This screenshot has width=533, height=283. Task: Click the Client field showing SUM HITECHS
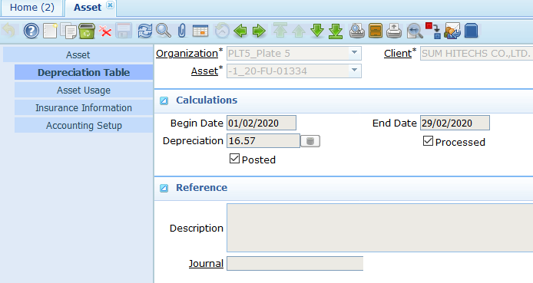pyautogui.click(x=476, y=53)
